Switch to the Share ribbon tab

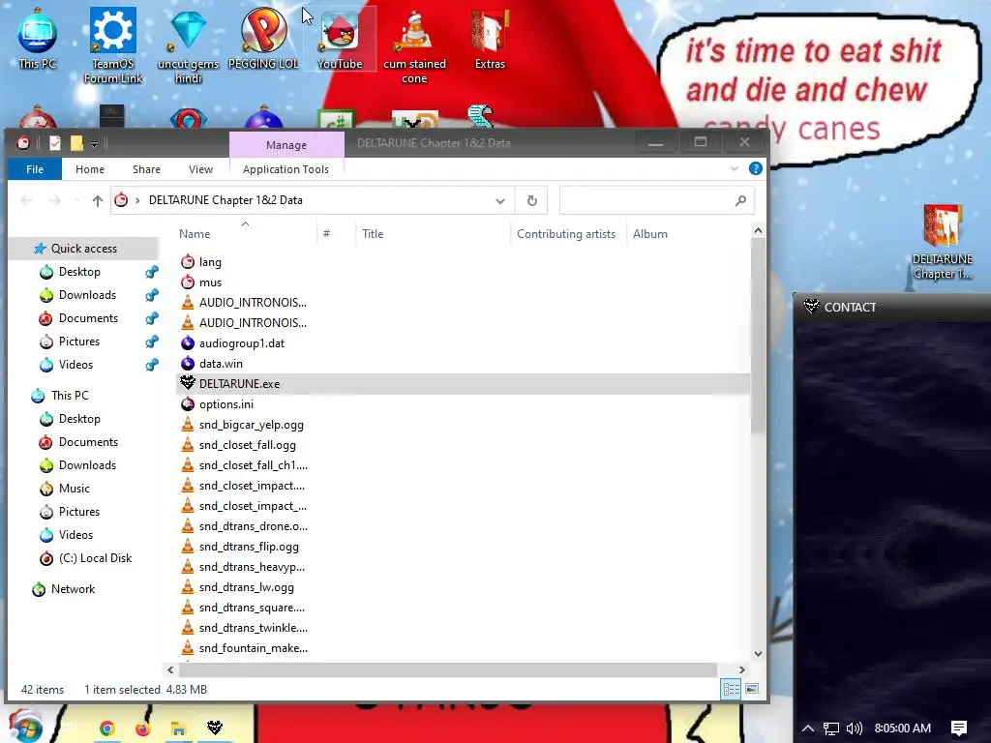[x=147, y=169]
